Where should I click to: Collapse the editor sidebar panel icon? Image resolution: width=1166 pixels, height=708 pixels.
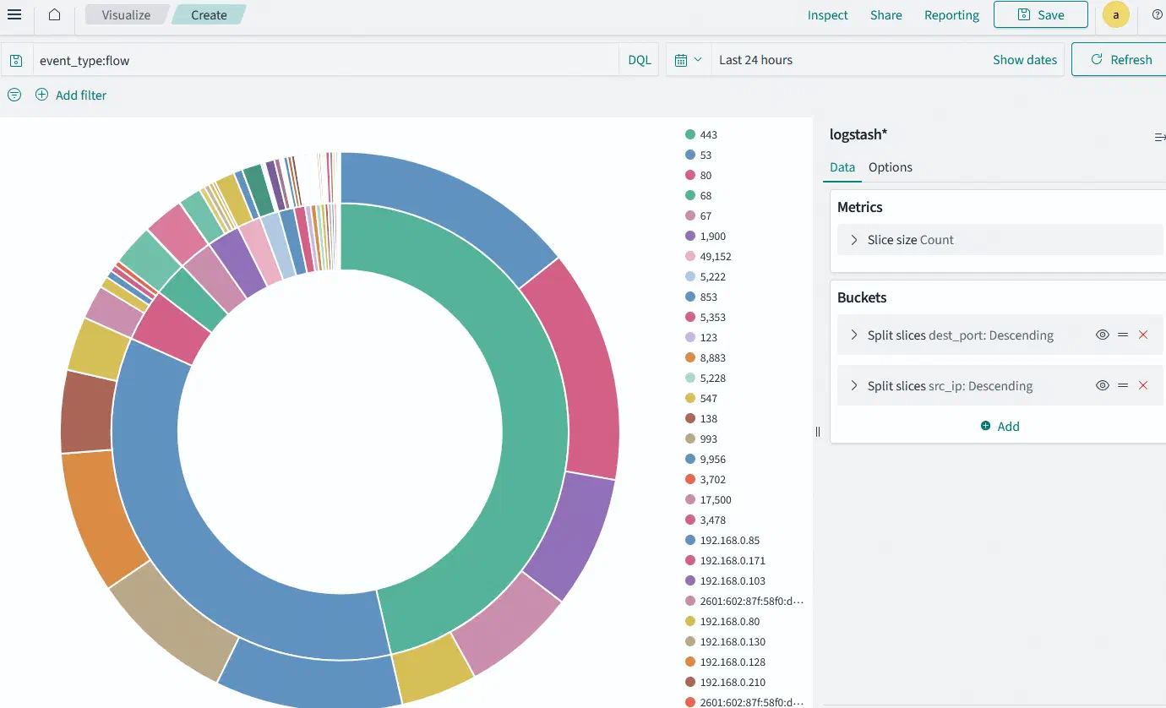1159,137
